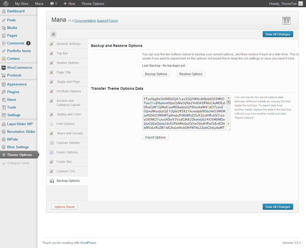Expand the My Sites admin bar menu
306x248 pixels.
(x=22, y=4)
